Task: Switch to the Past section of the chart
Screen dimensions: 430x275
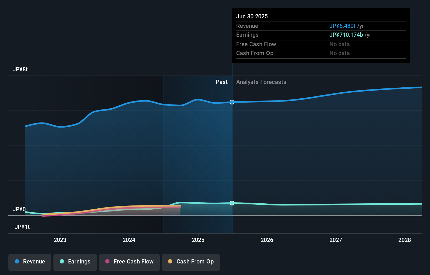Action: tap(222, 82)
